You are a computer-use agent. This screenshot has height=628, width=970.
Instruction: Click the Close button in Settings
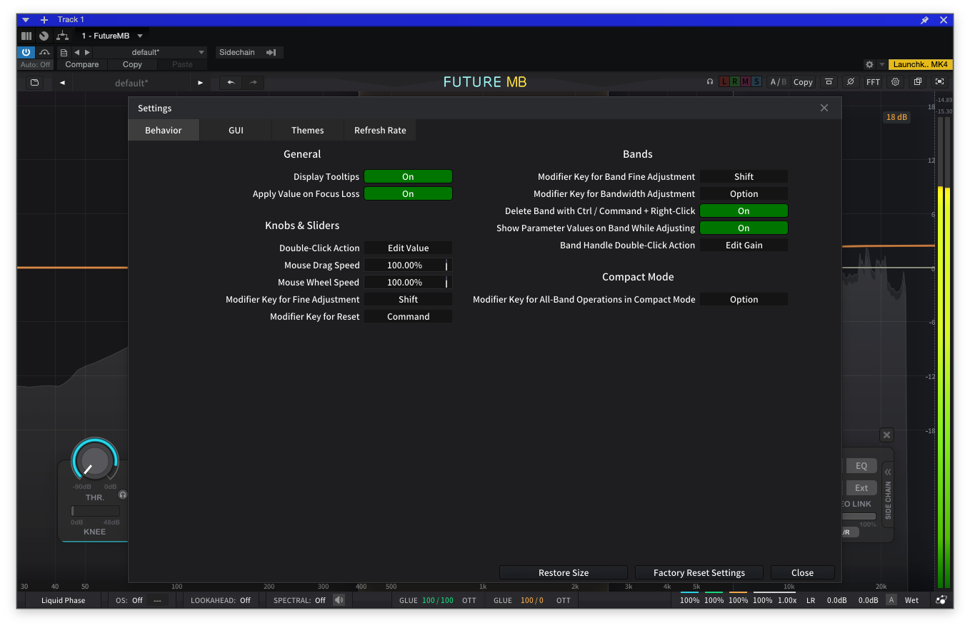[x=802, y=572]
